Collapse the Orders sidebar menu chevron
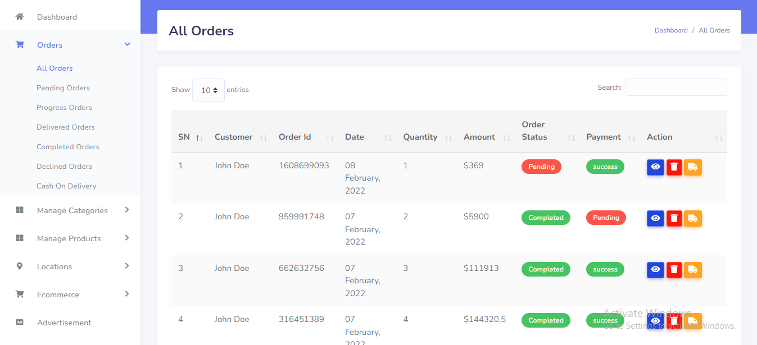 [x=128, y=44]
